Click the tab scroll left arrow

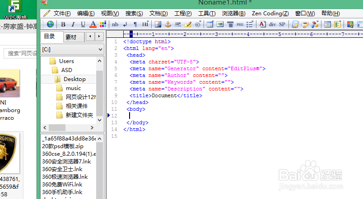coord(90,36)
